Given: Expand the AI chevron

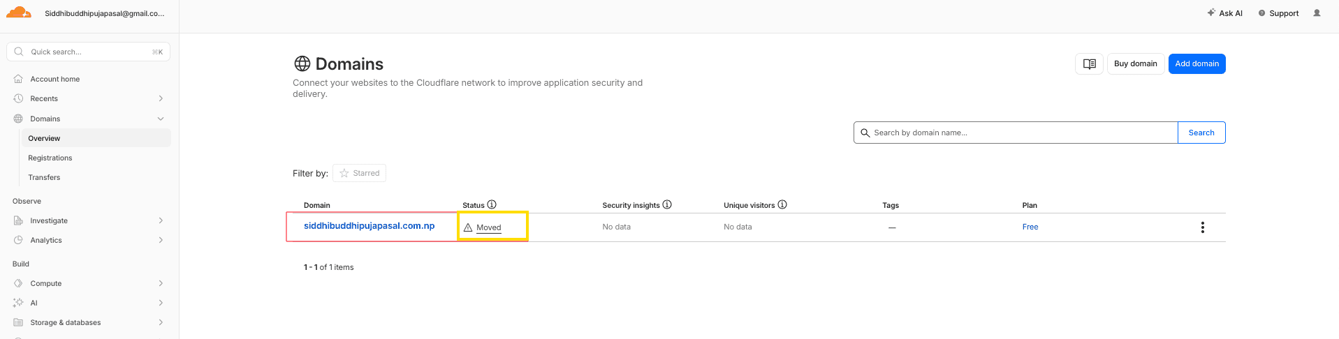Looking at the screenshot, I should 161,303.
